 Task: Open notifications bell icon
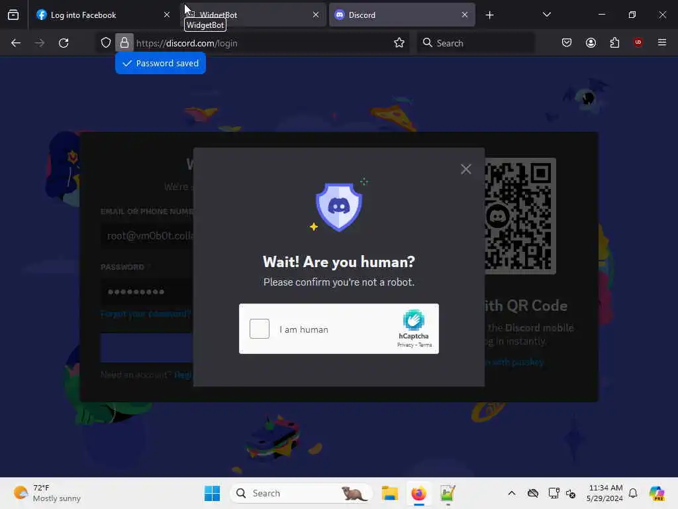point(633,493)
